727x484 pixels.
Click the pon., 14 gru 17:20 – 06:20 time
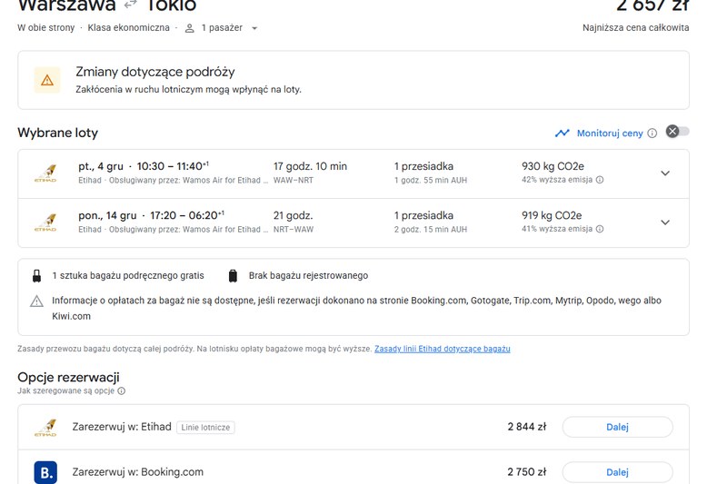pos(151,215)
